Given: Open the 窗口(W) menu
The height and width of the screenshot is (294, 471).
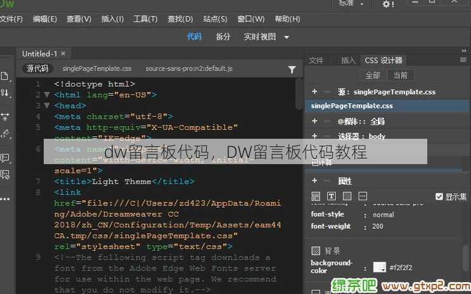Looking at the screenshot, I should 251,19.
